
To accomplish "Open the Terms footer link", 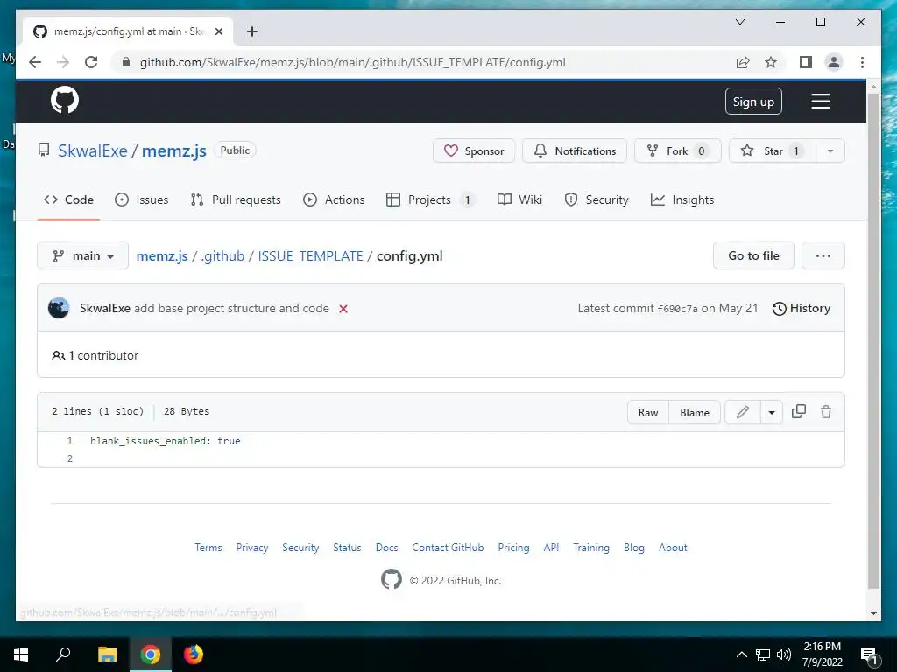I will click(208, 548).
